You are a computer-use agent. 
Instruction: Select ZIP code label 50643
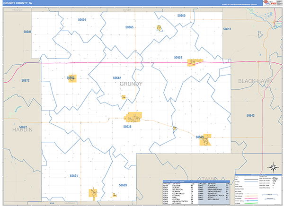point(250,115)
